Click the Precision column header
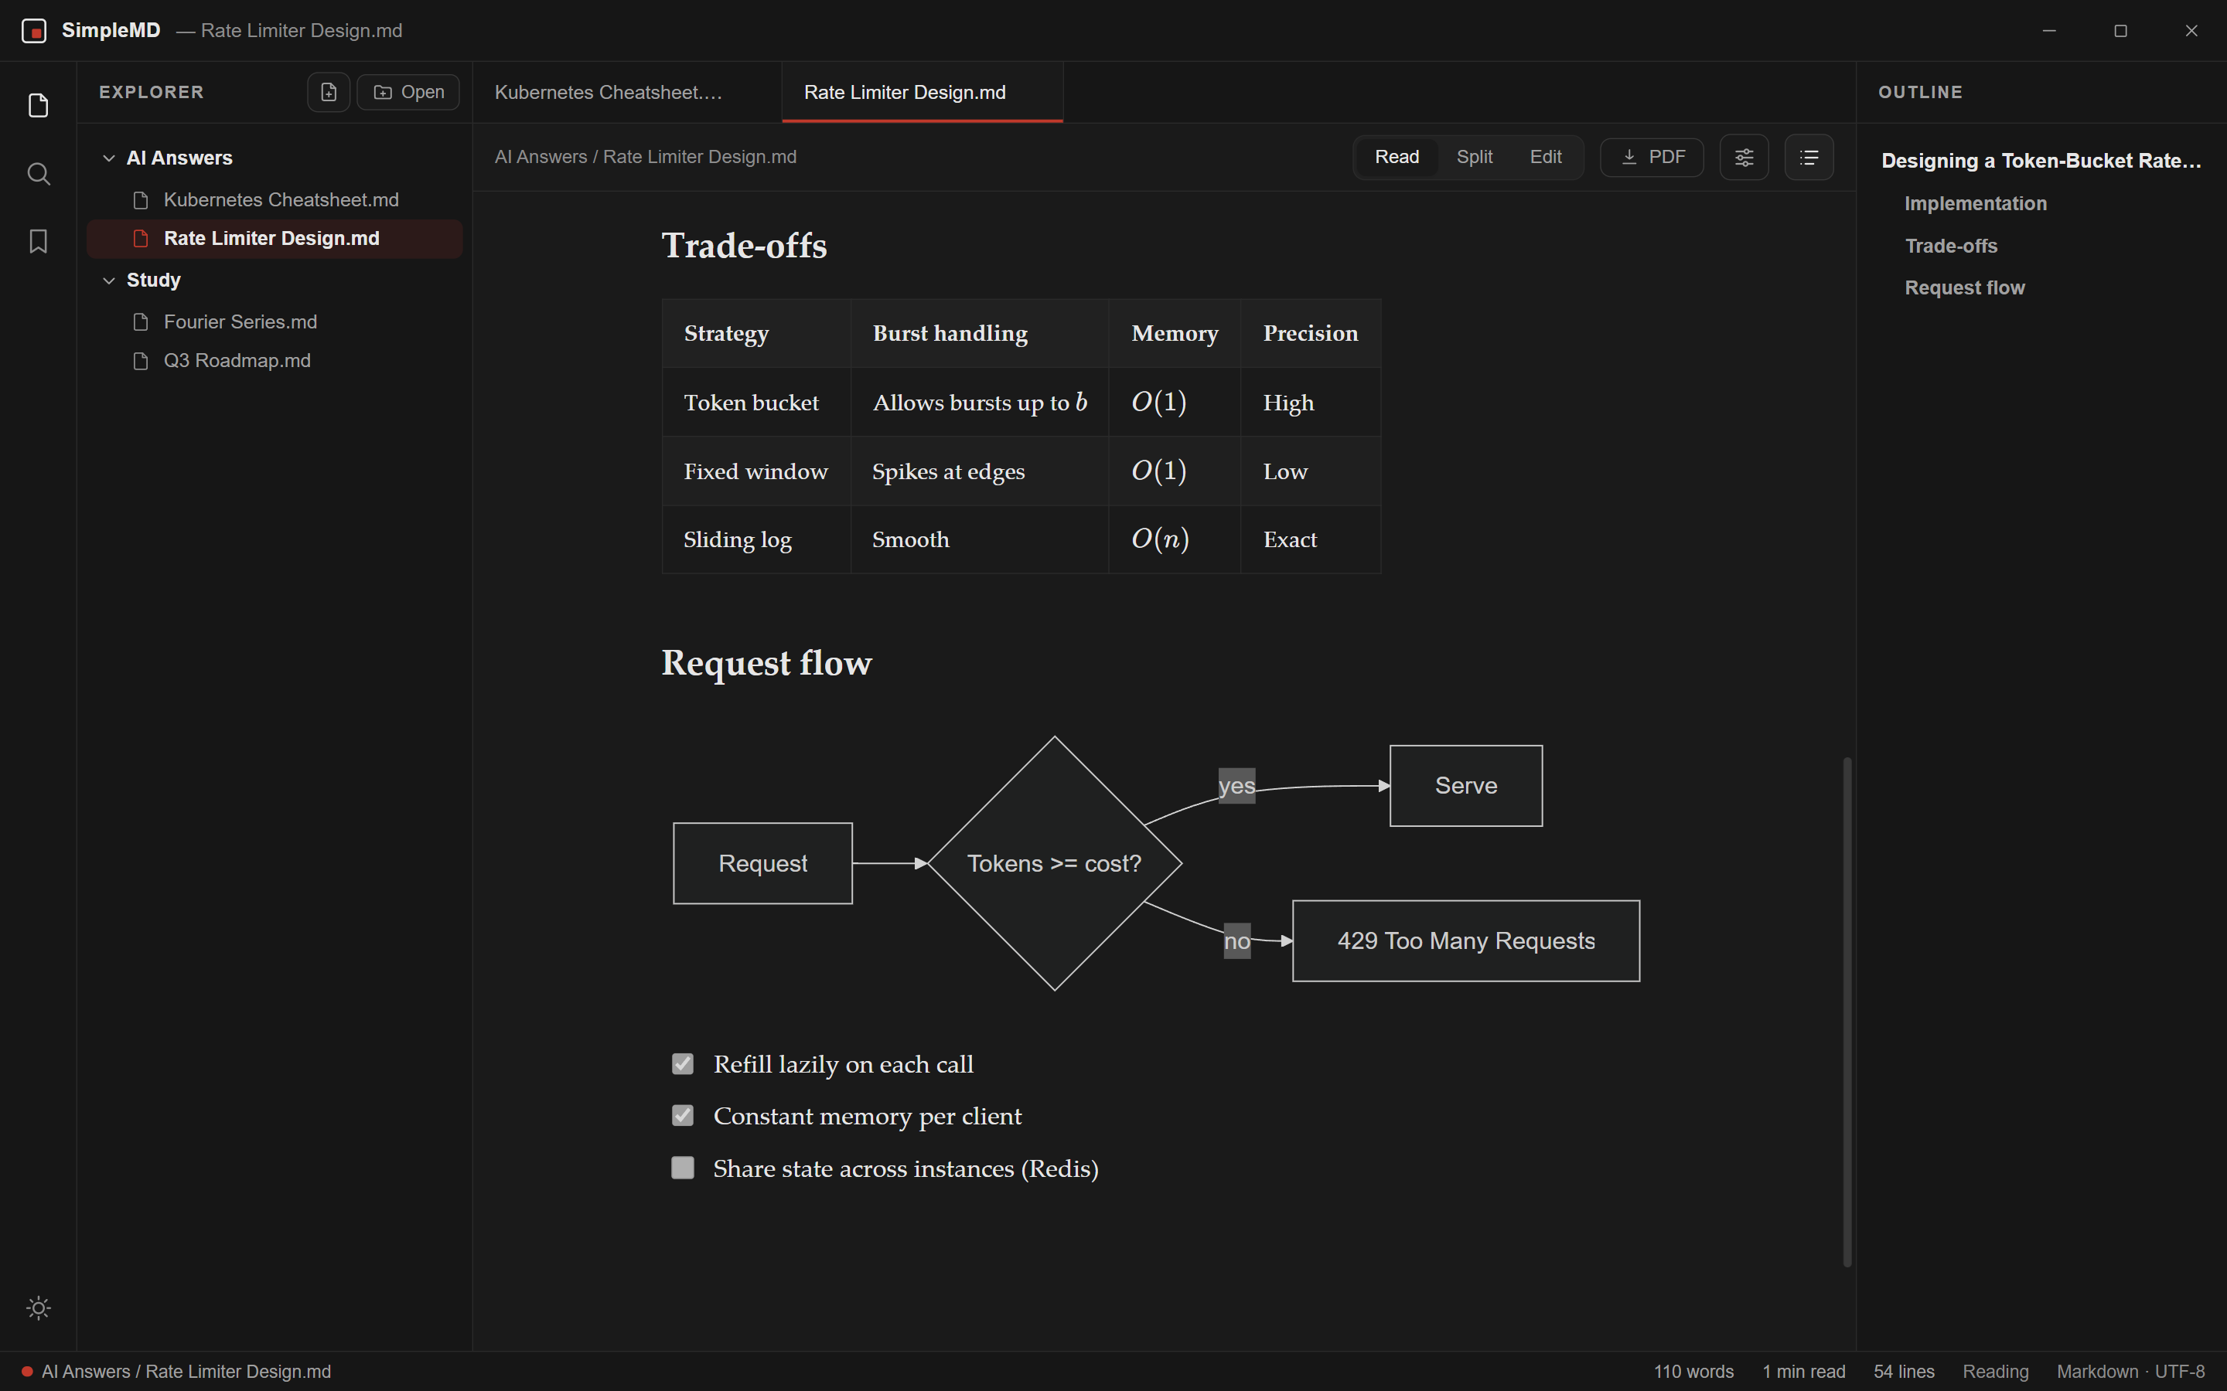The image size is (2227, 1391). 1311,333
